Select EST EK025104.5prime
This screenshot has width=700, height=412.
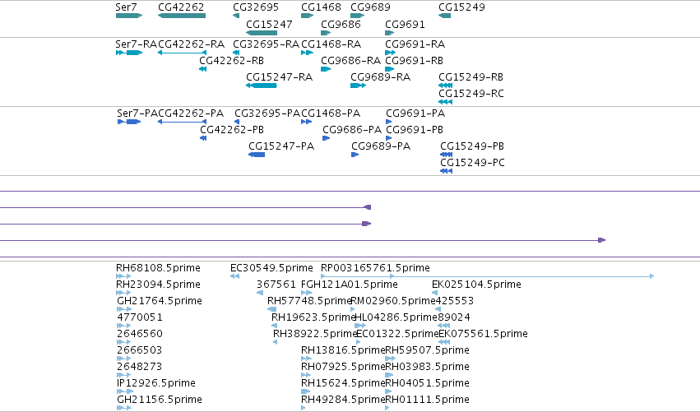click(435, 294)
